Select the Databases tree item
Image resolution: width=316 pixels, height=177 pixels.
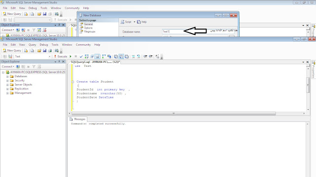point(21,77)
